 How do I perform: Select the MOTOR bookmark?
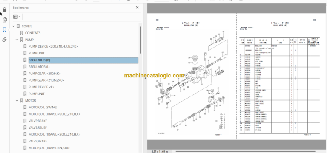31,101
